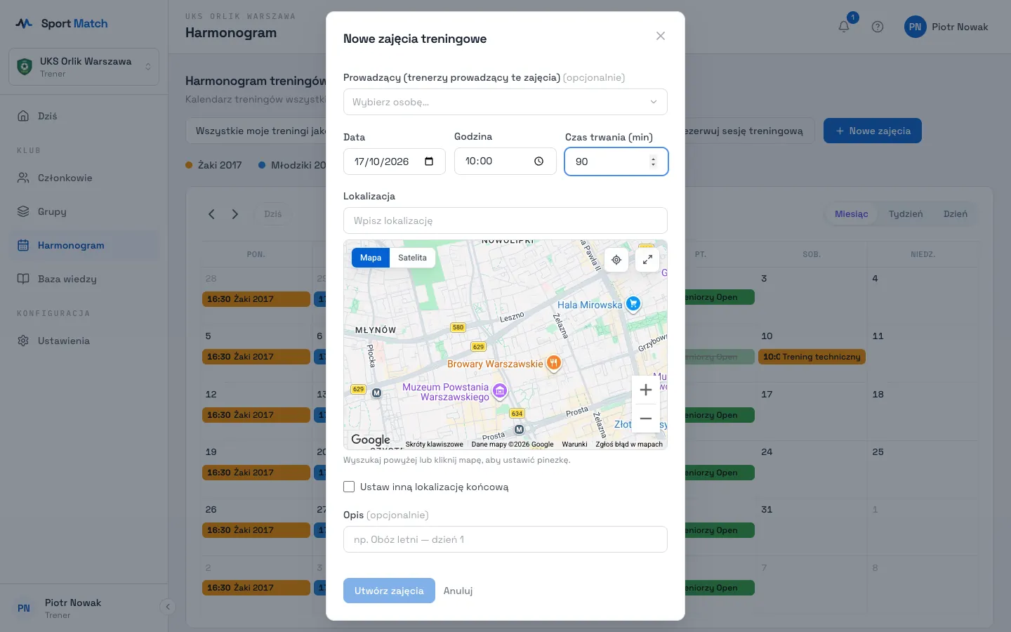Zoom in on the map
The height and width of the screenshot is (632, 1011).
(646, 390)
